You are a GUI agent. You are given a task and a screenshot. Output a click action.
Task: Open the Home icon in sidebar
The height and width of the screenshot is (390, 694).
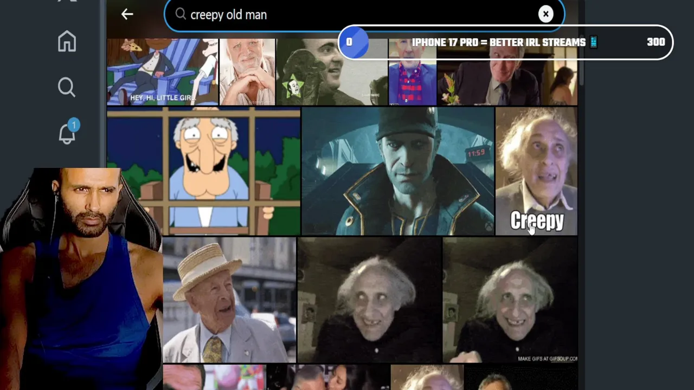[67, 41]
